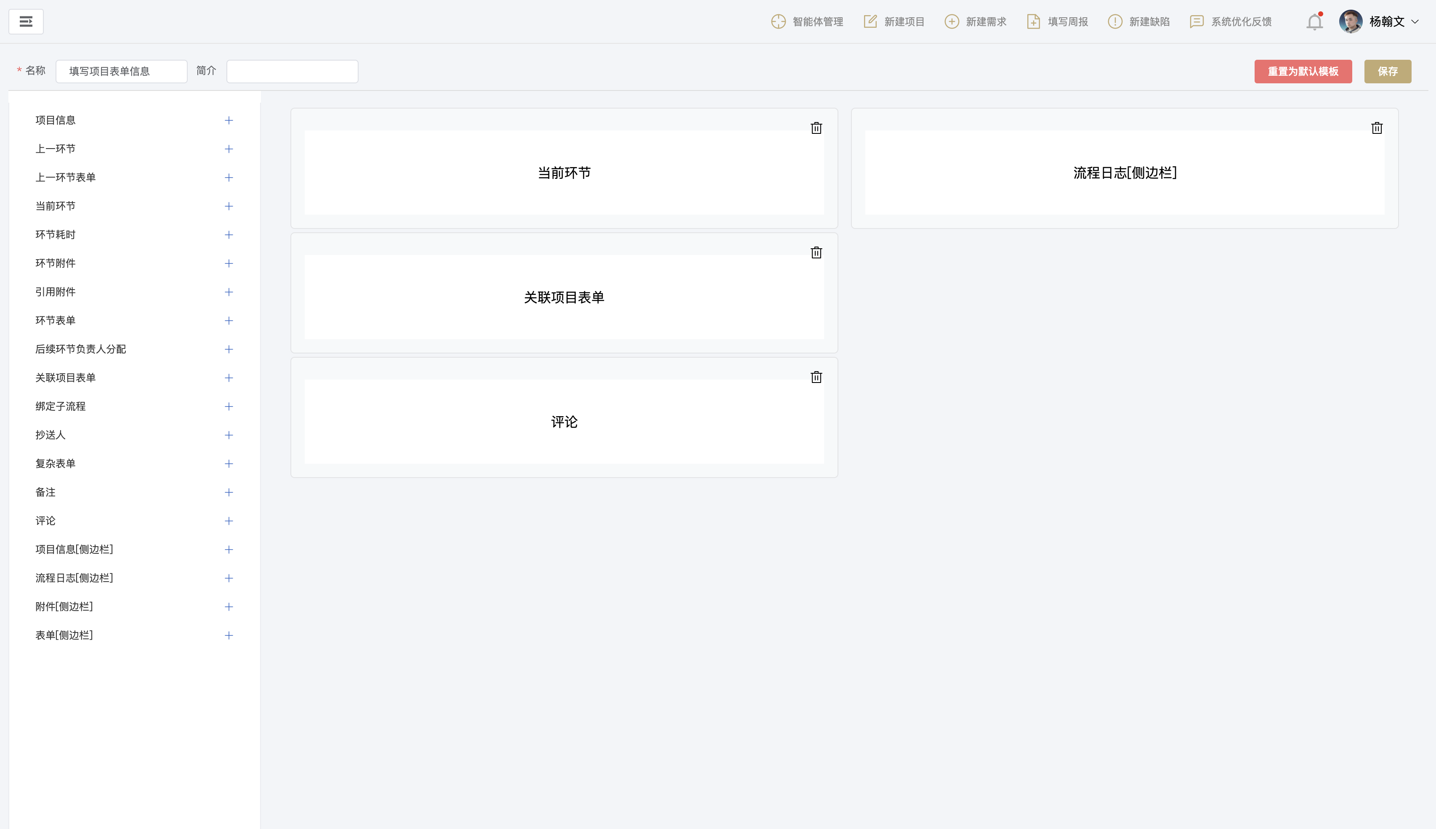Click the 上一环节表单 list item text
This screenshot has width=1436, height=829.
[66, 178]
